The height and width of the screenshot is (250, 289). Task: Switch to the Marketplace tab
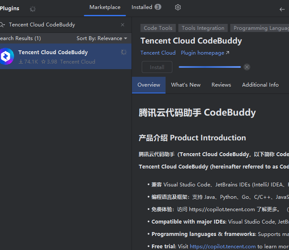click(x=105, y=7)
